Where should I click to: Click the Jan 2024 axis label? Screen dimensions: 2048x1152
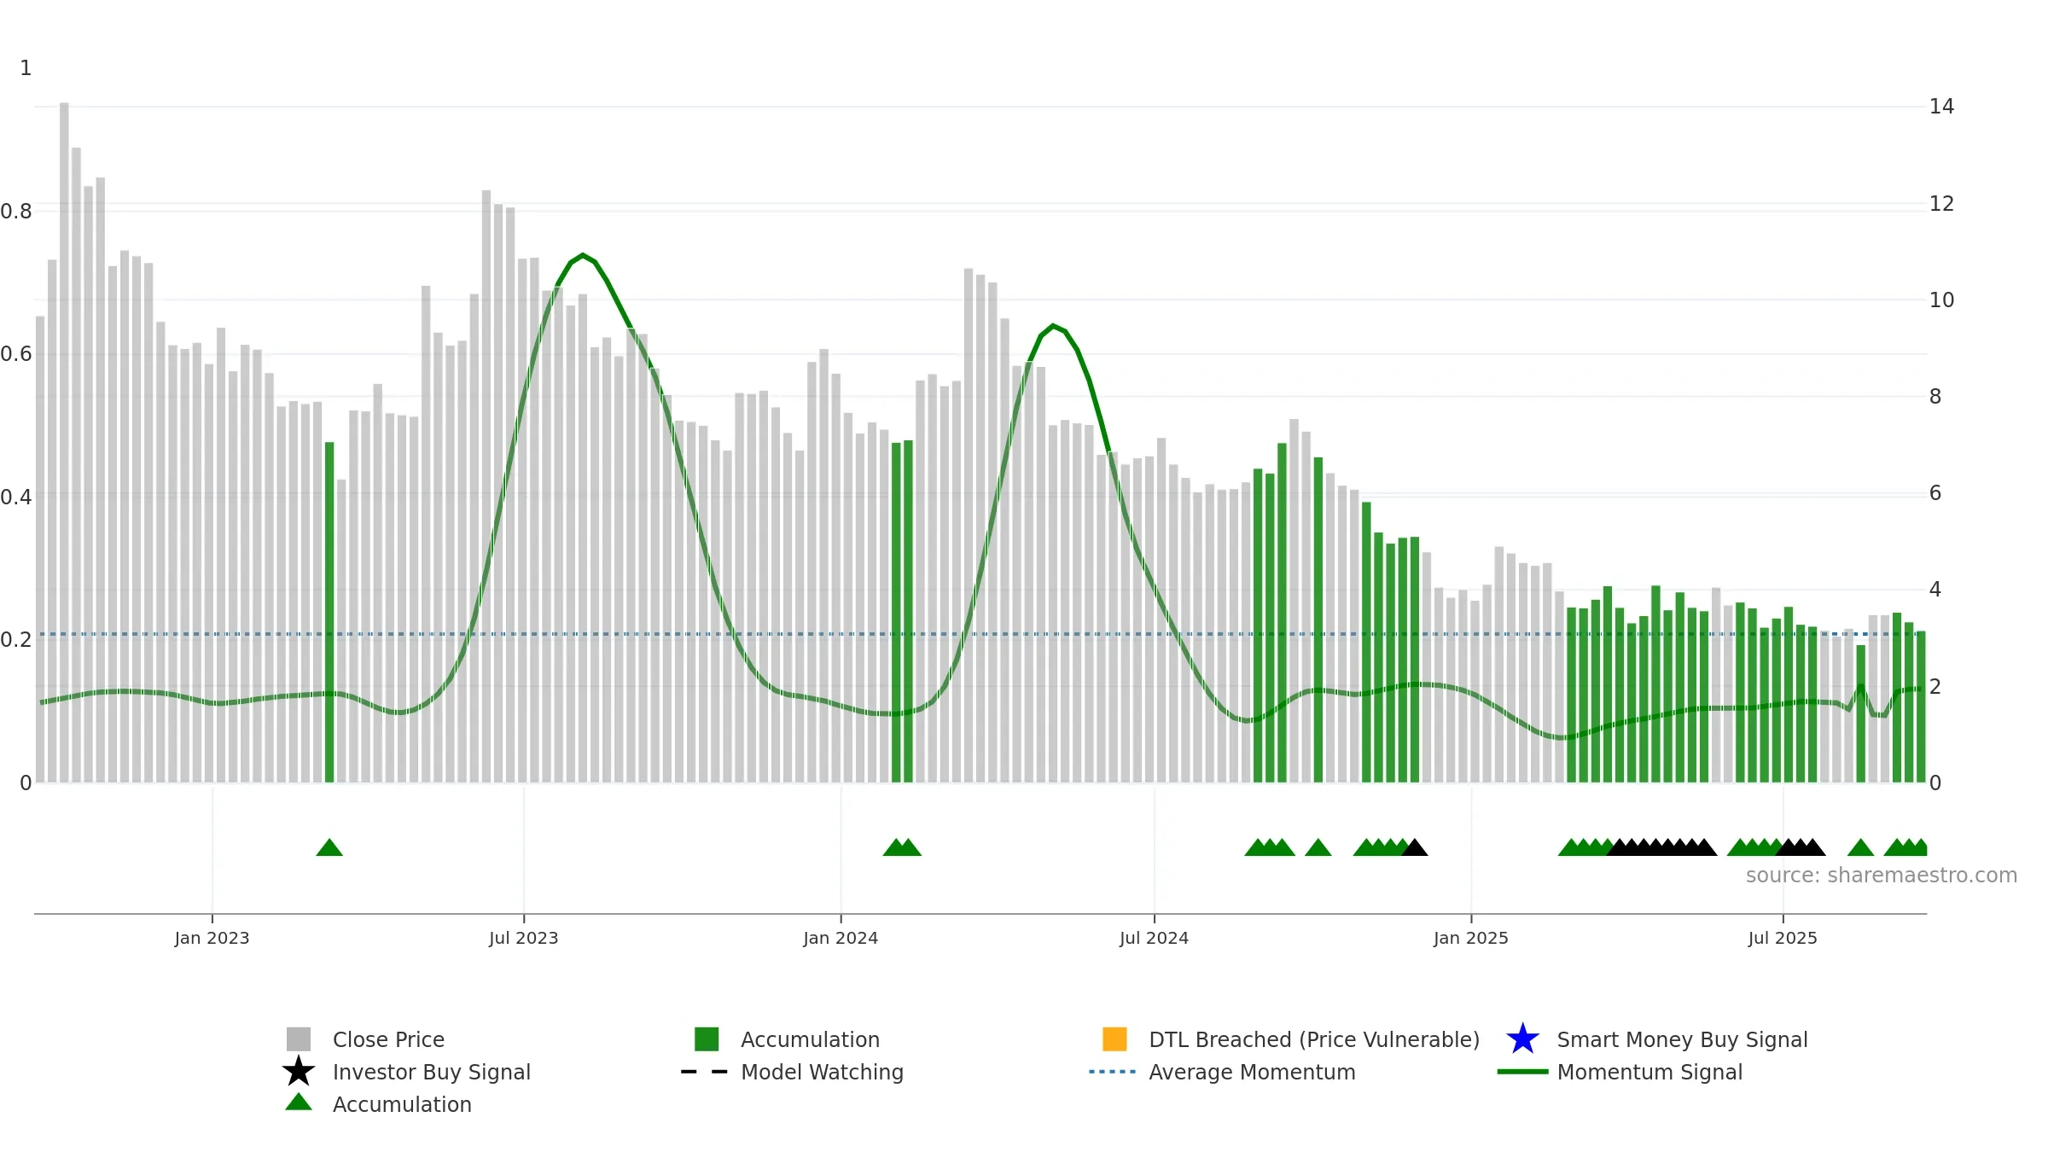(841, 938)
